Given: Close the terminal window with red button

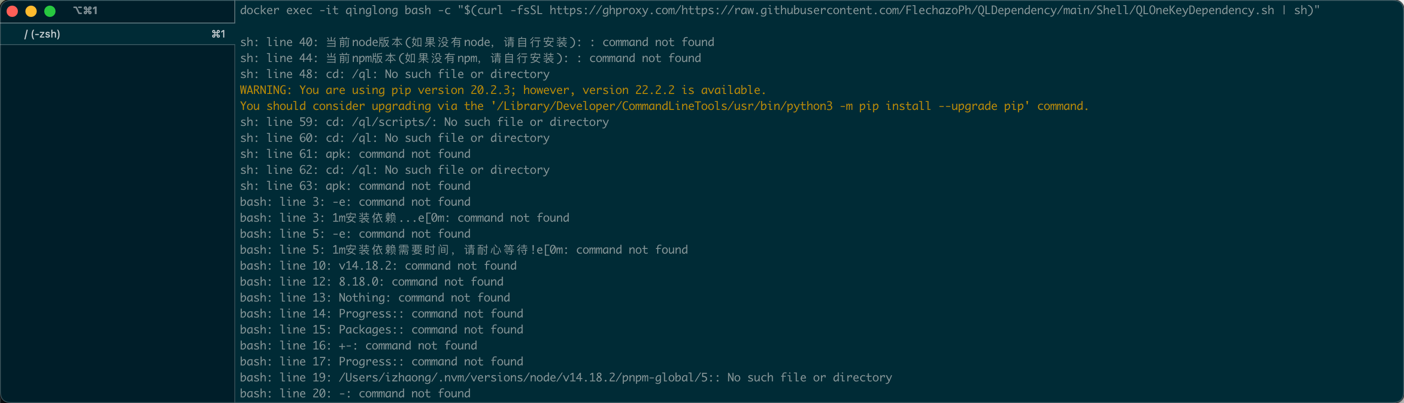Looking at the screenshot, I should pos(12,11).
